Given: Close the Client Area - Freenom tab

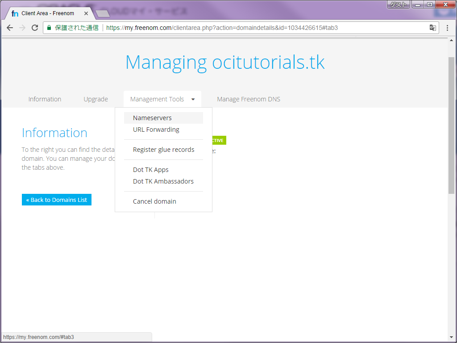Looking at the screenshot, I should 86,13.
